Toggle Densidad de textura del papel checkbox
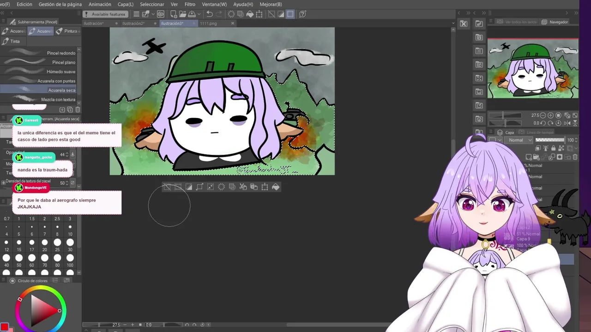This screenshot has width=591, height=332. [72, 183]
